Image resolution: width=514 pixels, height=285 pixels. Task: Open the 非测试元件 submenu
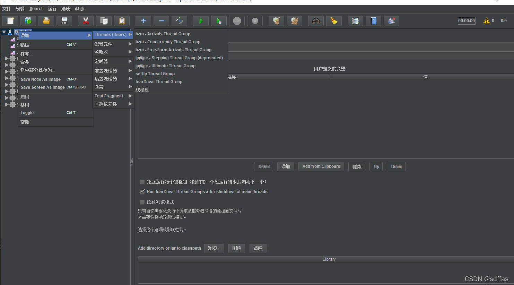113,104
